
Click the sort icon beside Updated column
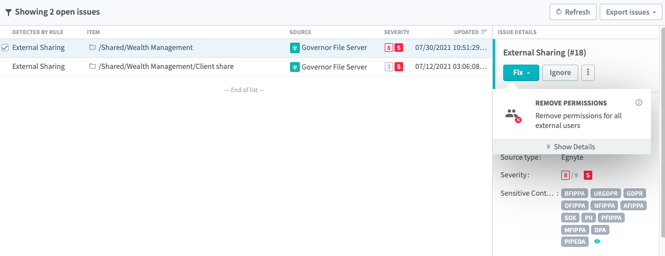[x=484, y=32]
